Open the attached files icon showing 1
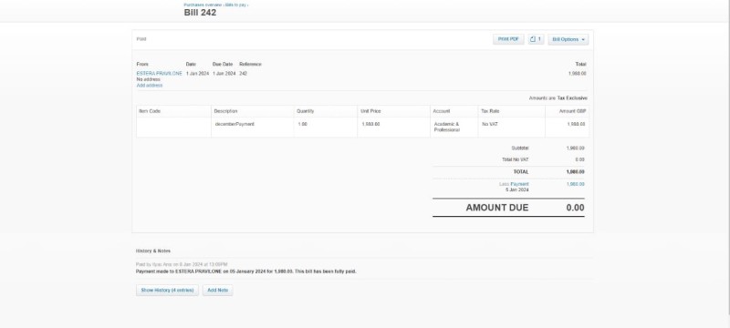The image size is (730, 328). (x=536, y=39)
